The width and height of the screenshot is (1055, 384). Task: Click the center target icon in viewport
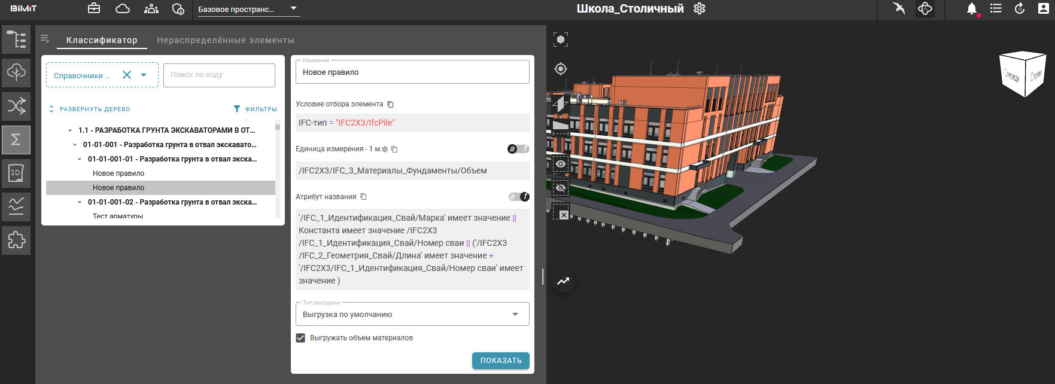[561, 69]
